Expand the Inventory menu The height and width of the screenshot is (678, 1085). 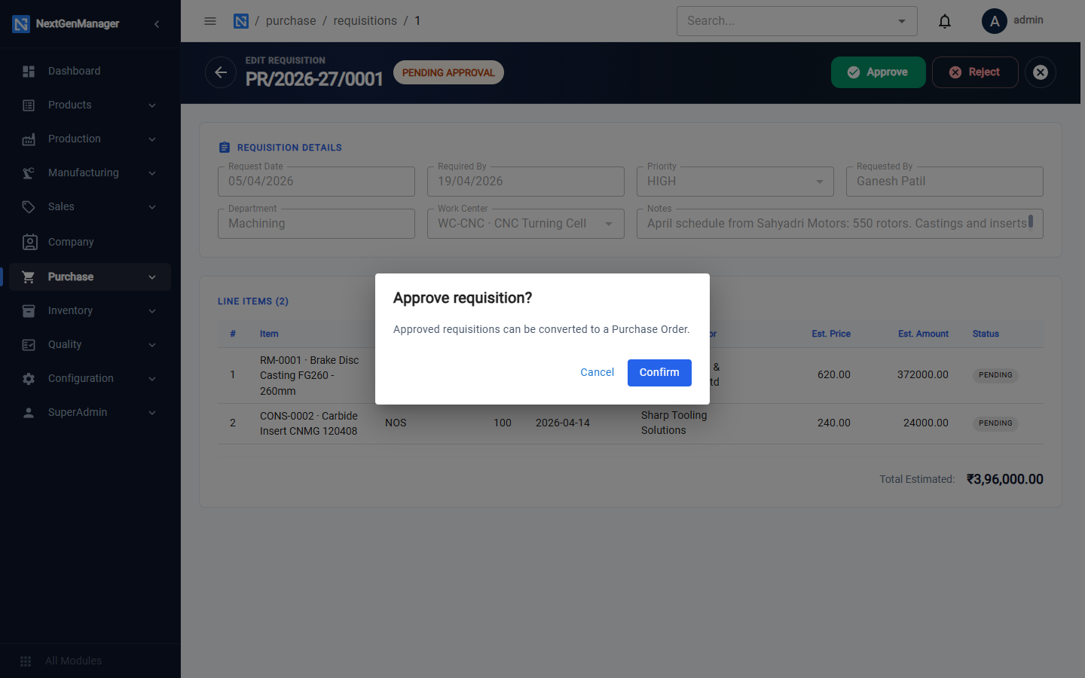click(152, 311)
